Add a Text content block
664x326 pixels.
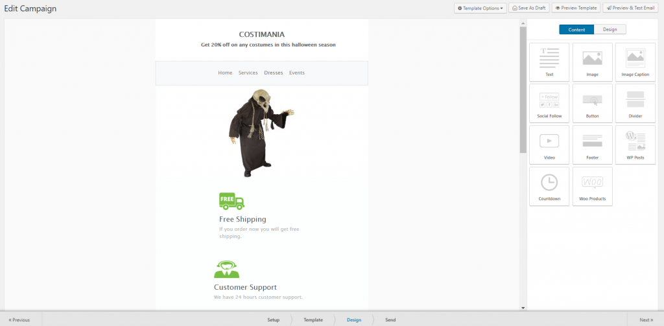[549, 62]
